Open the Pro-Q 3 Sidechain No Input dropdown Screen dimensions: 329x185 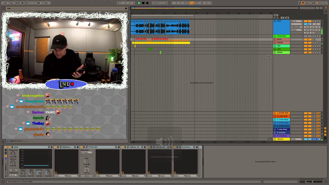coord(87,153)
